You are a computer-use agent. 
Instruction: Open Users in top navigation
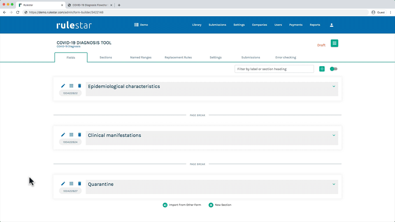[x=278, y=25]
